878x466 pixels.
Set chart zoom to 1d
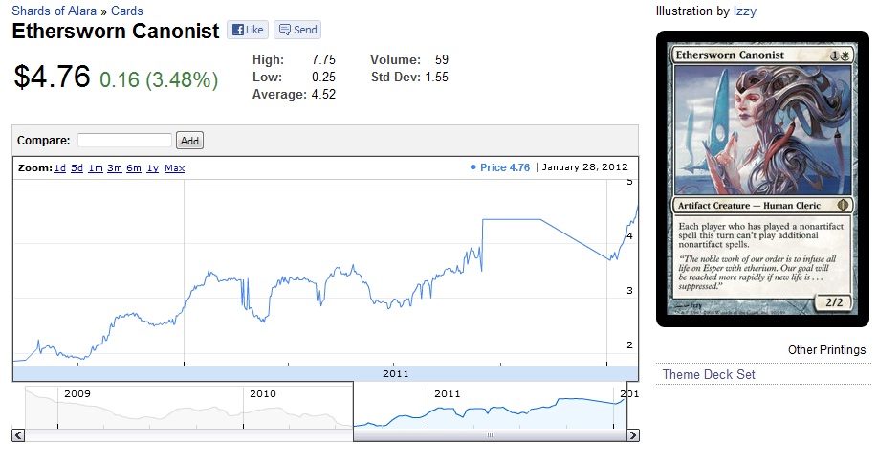tap(59, 168)
